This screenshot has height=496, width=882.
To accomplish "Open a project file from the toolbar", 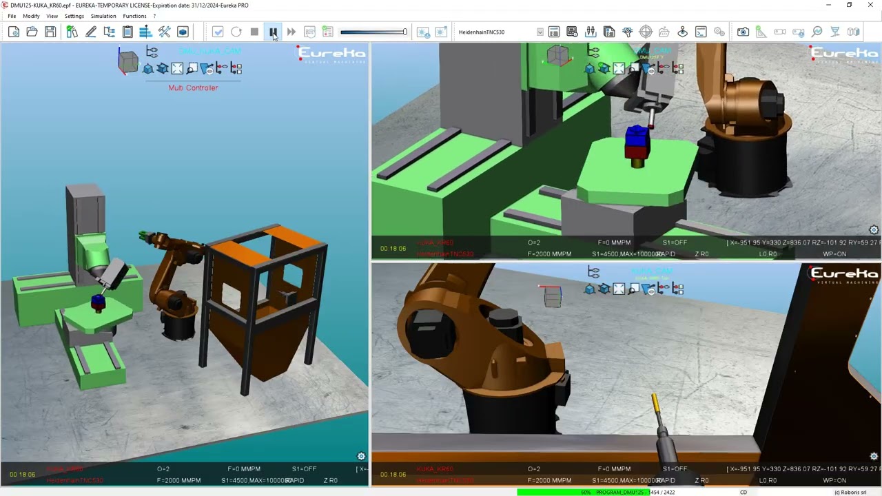I will pos(32,32).
